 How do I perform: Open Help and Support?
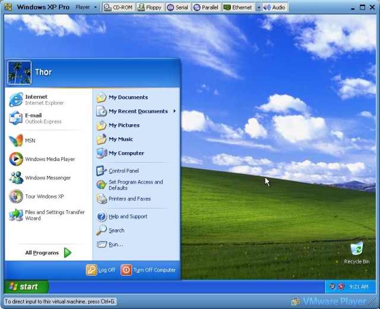(x=122, y=216)
